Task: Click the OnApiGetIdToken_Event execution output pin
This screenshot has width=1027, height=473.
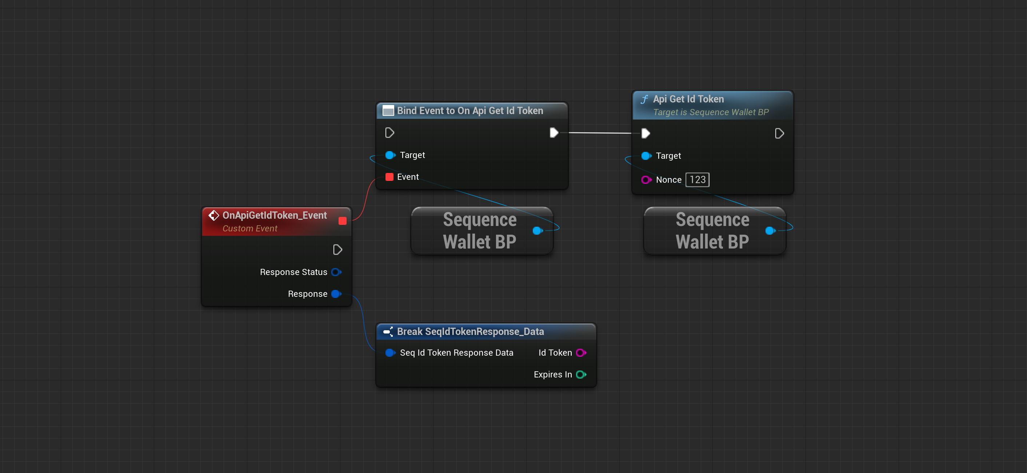Action: pos(337,250)
